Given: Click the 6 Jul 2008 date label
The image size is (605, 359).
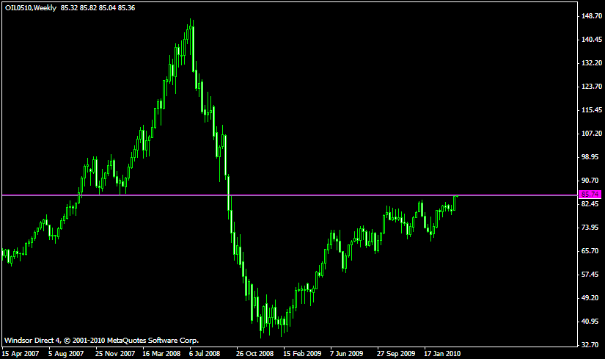Looking at the screenshot, I should tap(205, 353).
